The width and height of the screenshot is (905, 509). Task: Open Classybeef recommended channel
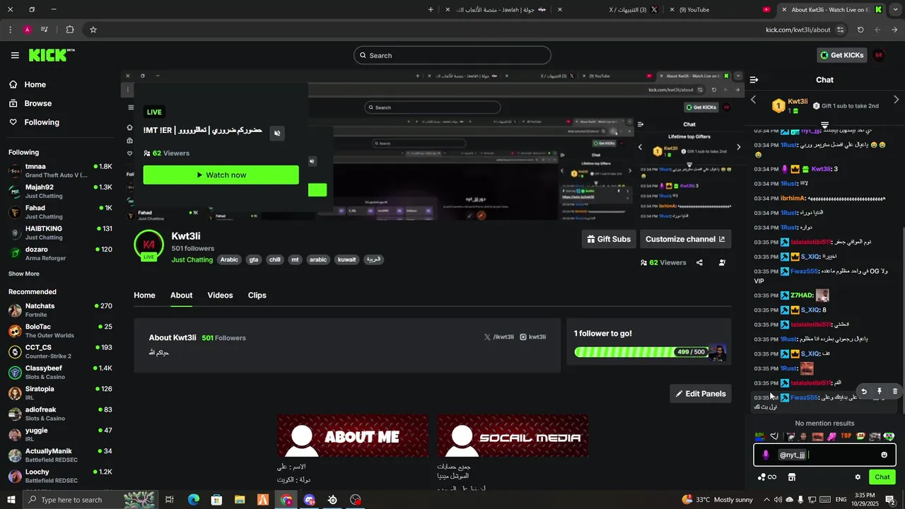pyautogui.click(x=60, y=372)
